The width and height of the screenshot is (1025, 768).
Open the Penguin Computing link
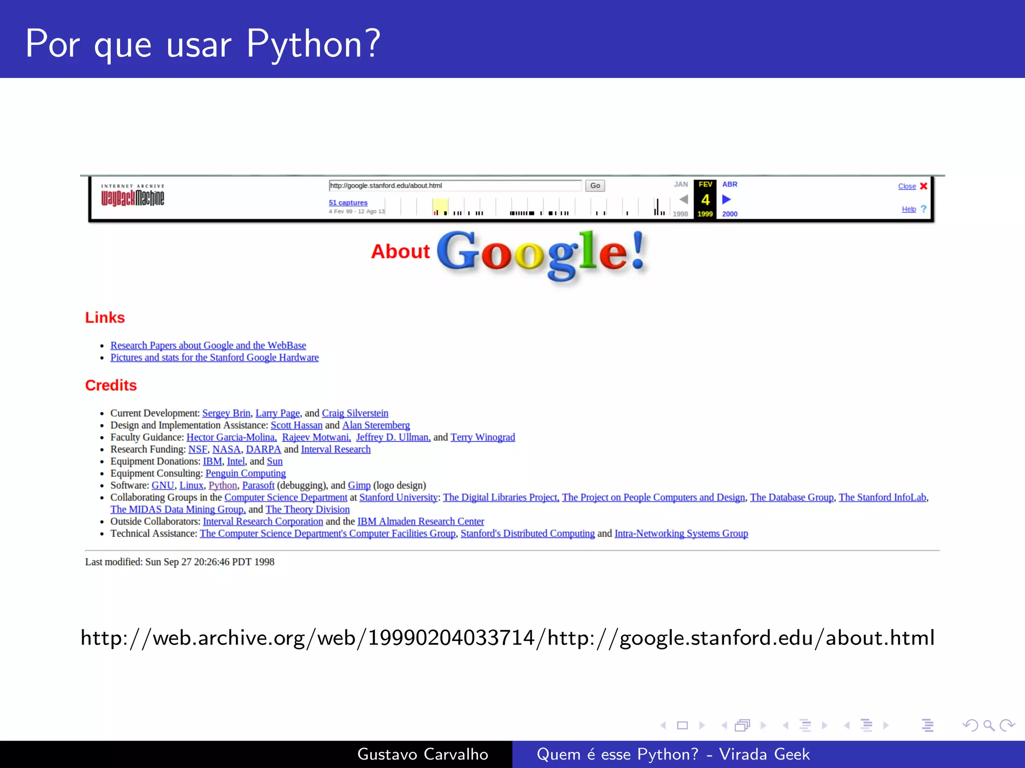click(246, 473)
